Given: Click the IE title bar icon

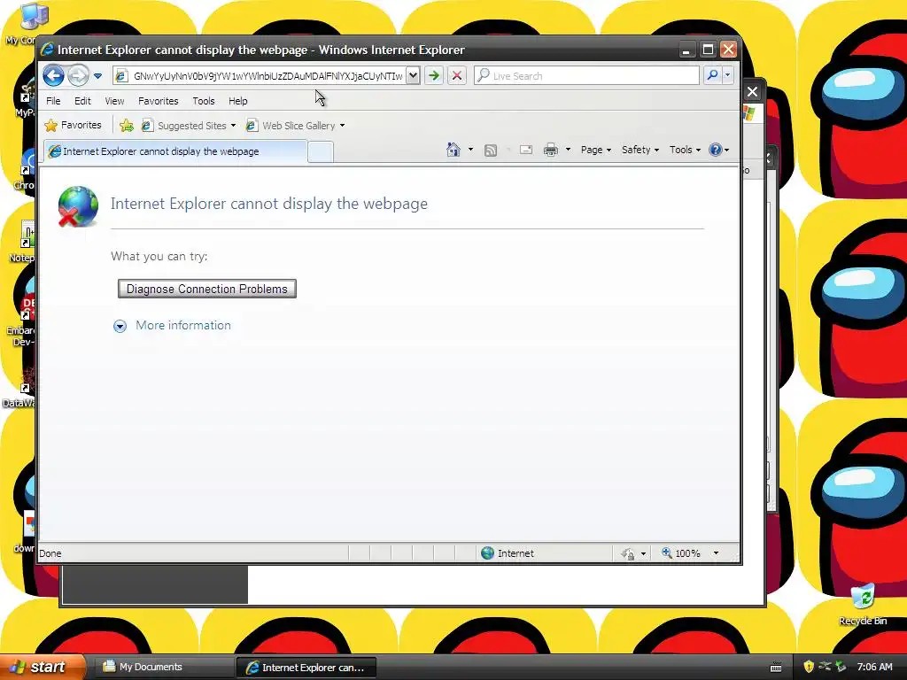Looking at the screenshot, I should click(x=48, y=50).
